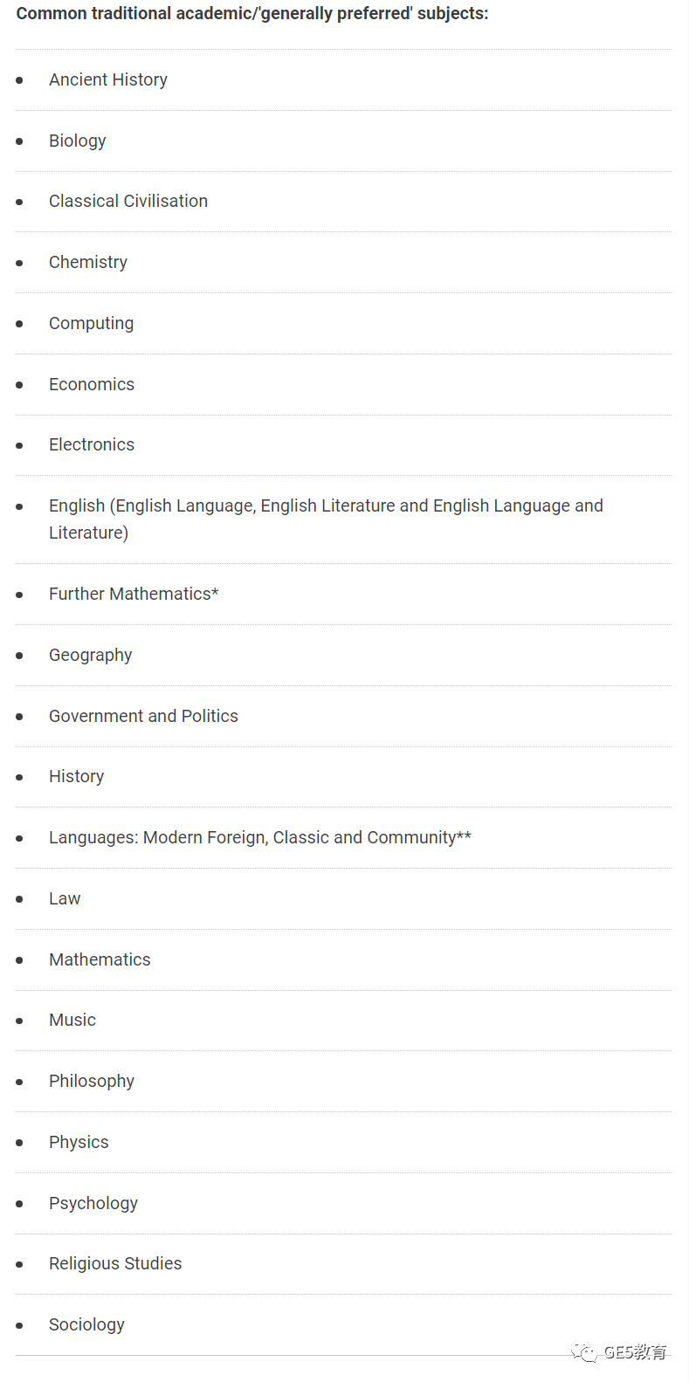Click the Languages: Modern Foreign entry
The height and width of the screenshot is (1382, 689).
(x=260, y=837)
